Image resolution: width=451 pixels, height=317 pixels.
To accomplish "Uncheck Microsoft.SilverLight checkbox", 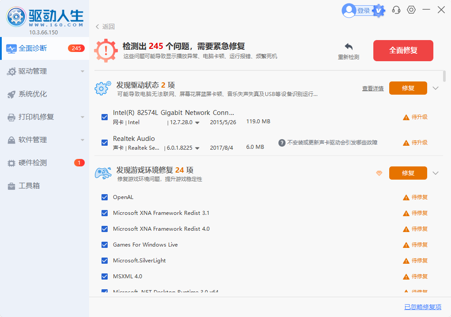I will click(105, 261).
